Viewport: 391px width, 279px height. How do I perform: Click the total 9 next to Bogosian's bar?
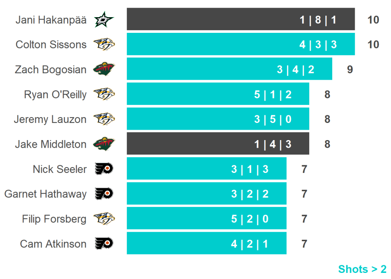tap(350, 69)
